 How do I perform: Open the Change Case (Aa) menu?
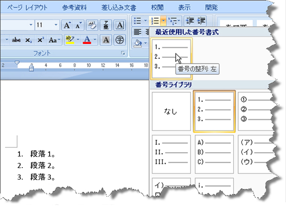pyautogui.click(x=54, y=40)
